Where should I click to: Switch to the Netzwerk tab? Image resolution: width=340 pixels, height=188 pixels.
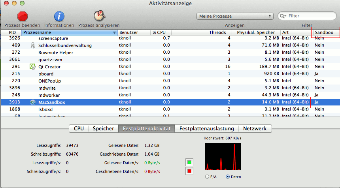[x=255, y=128]
